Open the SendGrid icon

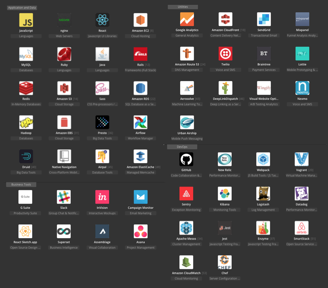tap(264, 19)
